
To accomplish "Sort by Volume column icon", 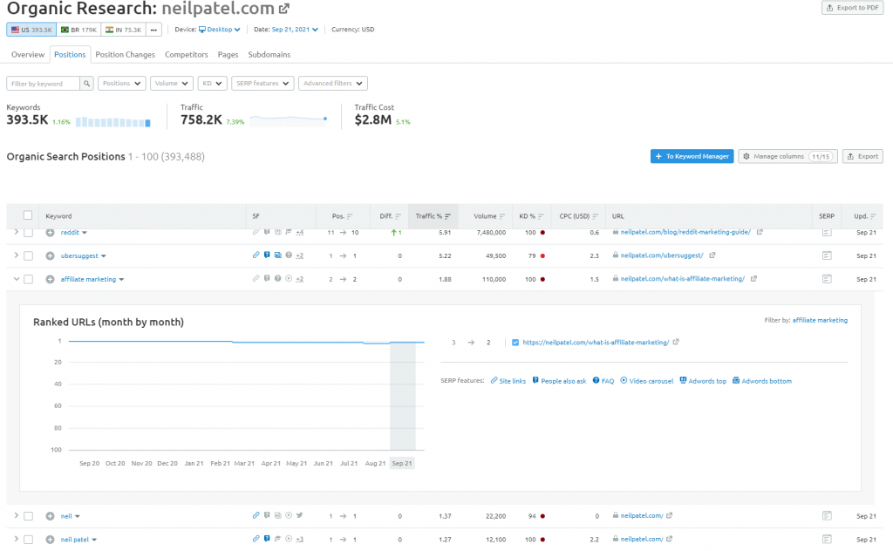I will [501, 216].
